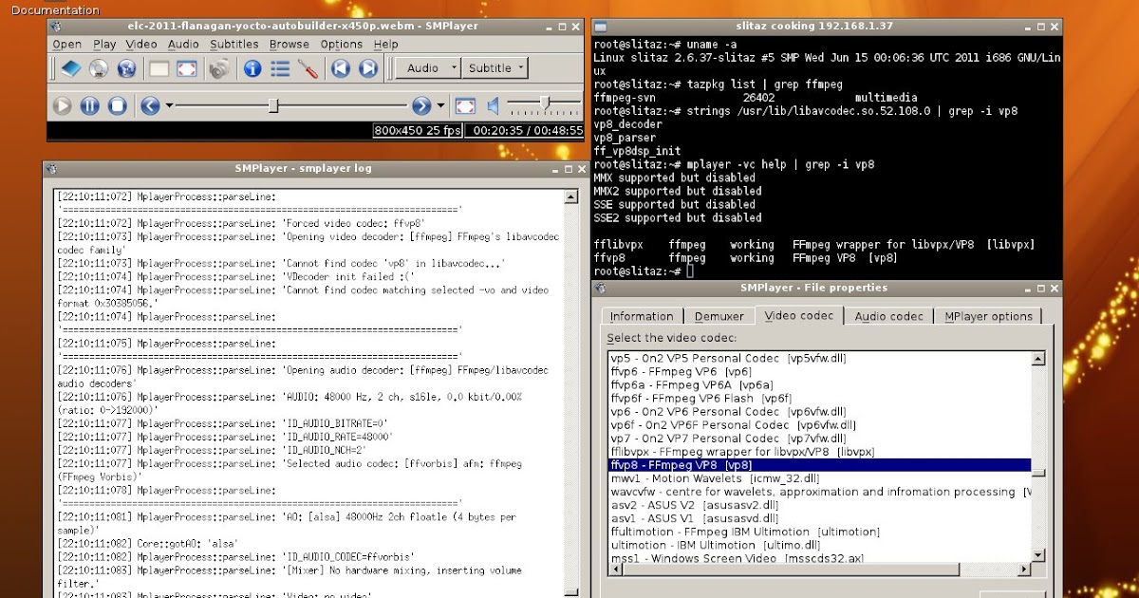Mute audio with the speaker icon
Image resolution: width=1139 pixels, height=598 pixels.
click(x=493, y=105)
